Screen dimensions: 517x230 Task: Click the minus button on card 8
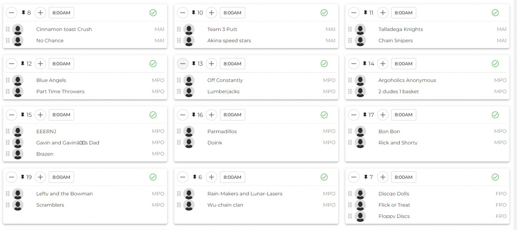click(11, 13)
